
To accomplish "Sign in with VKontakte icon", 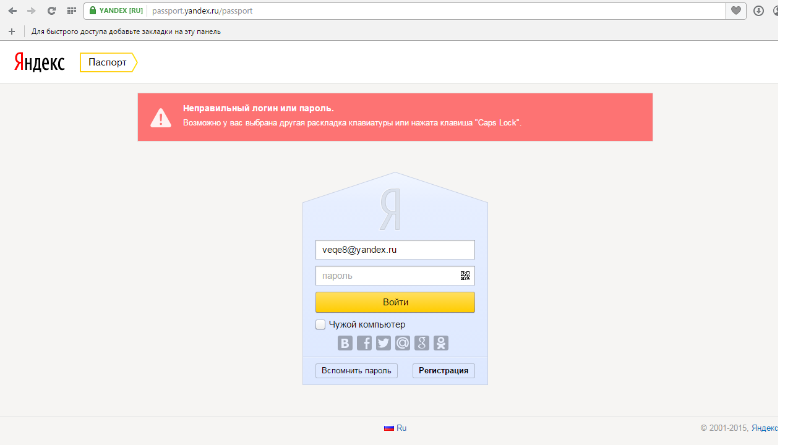I will pos(345,343).
